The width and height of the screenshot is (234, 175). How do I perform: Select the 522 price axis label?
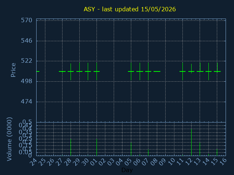point(26,61)
